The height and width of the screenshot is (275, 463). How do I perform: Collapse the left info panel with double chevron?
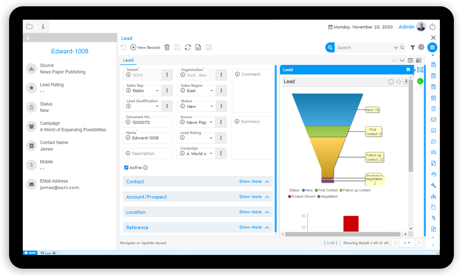point(28,38)
